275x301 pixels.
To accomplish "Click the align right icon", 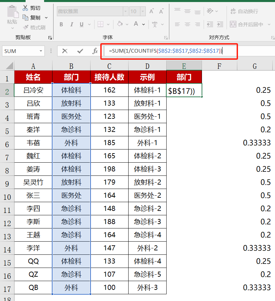I will tap(198, 24).
